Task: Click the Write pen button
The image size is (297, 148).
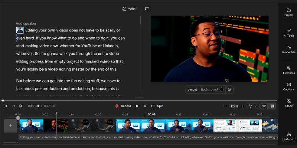Action: pyautogui.click(x=129, y=9)
